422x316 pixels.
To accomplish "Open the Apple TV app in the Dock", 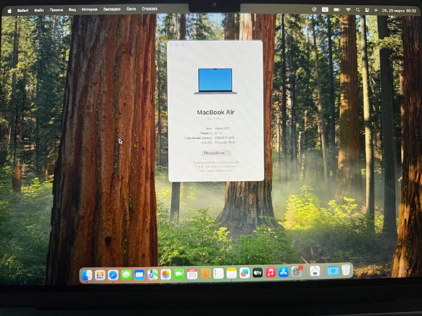I will 257,273.
